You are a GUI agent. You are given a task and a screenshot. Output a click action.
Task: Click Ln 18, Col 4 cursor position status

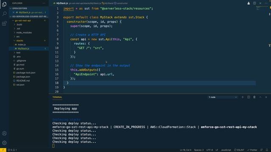click(x=185, y=150)
